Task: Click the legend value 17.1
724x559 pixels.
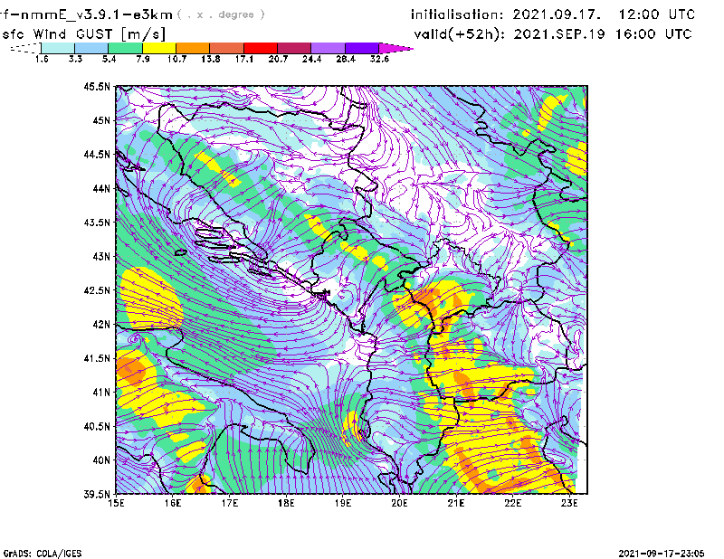Action: pos(244,59)
